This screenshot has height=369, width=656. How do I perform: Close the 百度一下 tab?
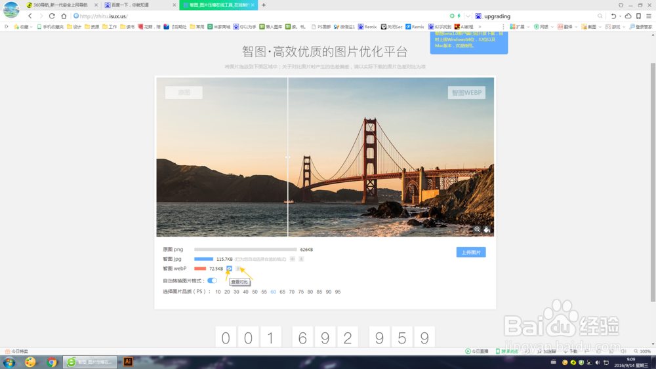[174, 5]
